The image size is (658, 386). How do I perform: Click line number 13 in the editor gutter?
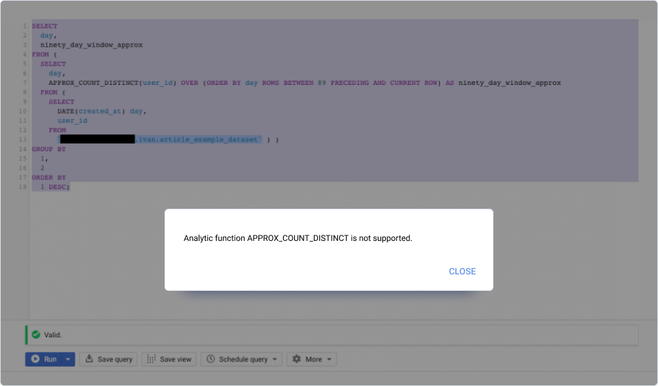[23, 140]
